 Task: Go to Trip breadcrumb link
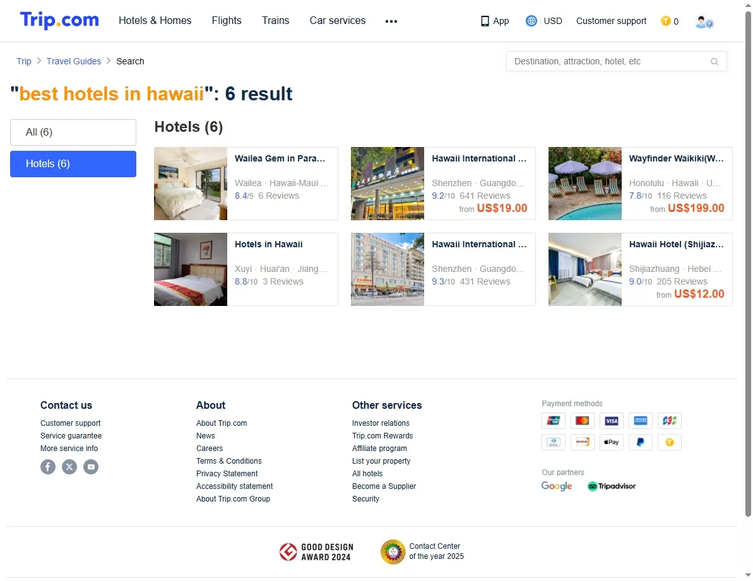[x=23, y=61]
